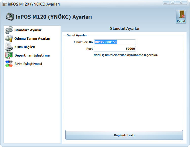Image resolution: width=190 pixels, height=147 pixels.
Task: Click the inPOS M120 Ayarları header title
Action: click(54, 17)
